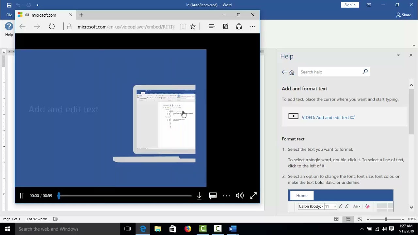Open Help pane options dropdown
Viewport: 418px width, 235px height.
(x=398, y=55)
